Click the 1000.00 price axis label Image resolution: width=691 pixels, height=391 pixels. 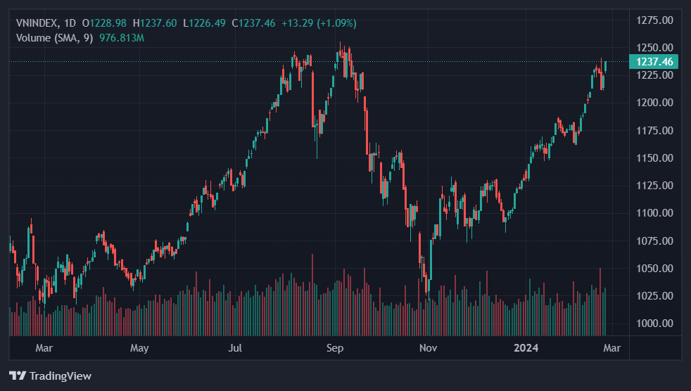pyautogui.click(x=654, y=323)
